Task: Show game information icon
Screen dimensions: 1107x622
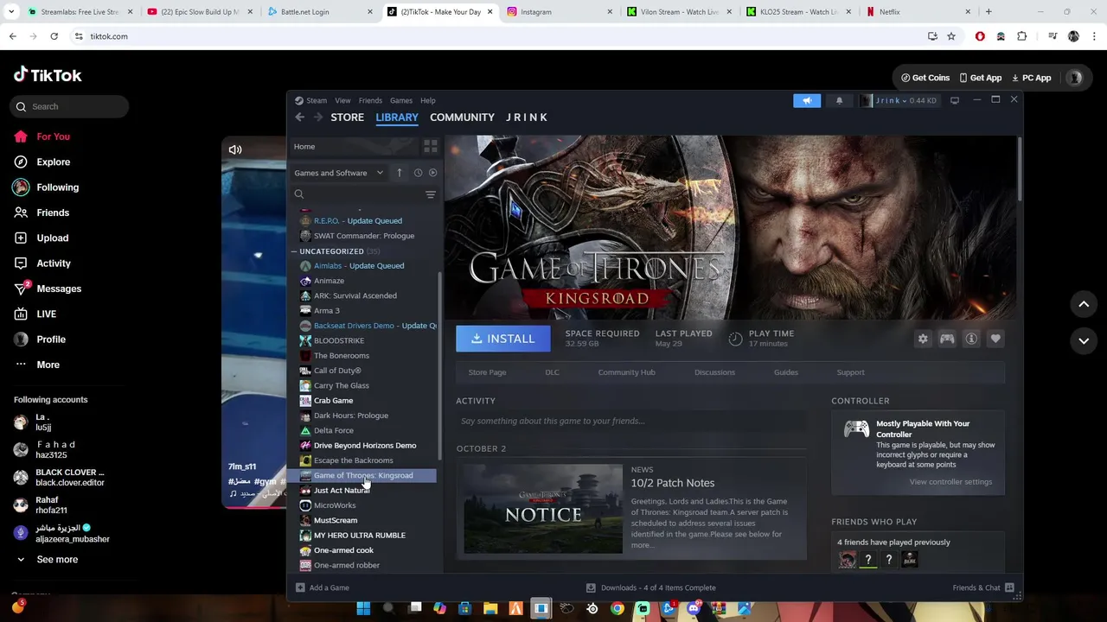Action: click(971, 339)
